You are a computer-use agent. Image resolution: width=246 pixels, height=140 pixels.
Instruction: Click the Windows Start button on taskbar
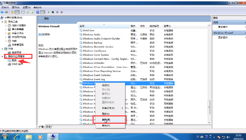tap(5, 137)
